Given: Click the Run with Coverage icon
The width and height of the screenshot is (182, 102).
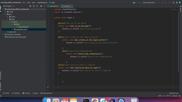Looking at the screenshot, I should pos(166,3).
